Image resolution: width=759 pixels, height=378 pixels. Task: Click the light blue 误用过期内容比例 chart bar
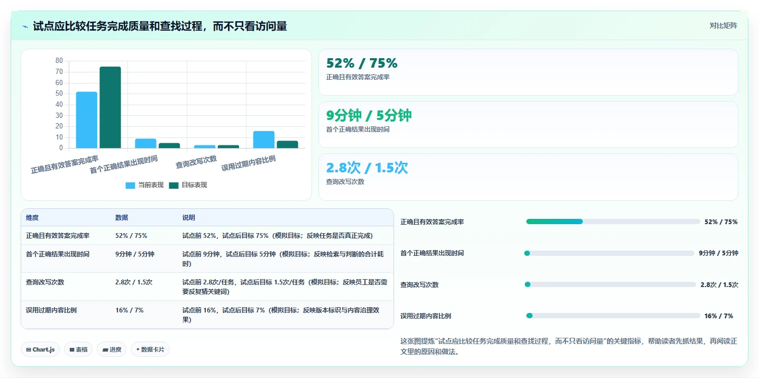(x=264, y=140)
